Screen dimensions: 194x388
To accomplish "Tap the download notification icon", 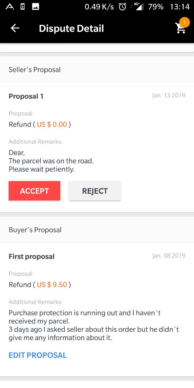I will click(23, 7).
